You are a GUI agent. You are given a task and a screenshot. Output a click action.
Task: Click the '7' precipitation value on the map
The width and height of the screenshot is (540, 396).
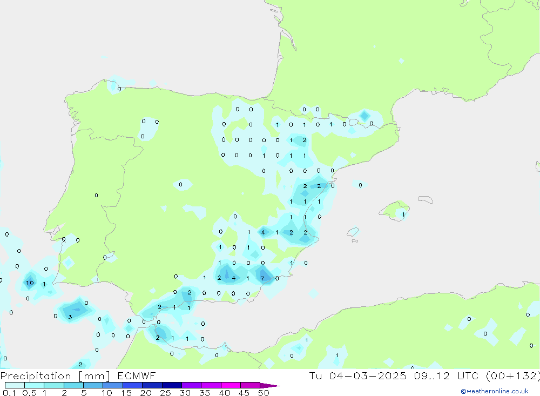(262, 278)
